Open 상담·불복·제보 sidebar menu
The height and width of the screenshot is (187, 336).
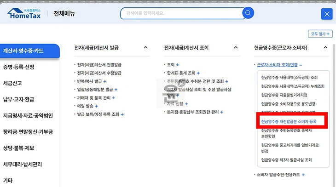(19, 148)
